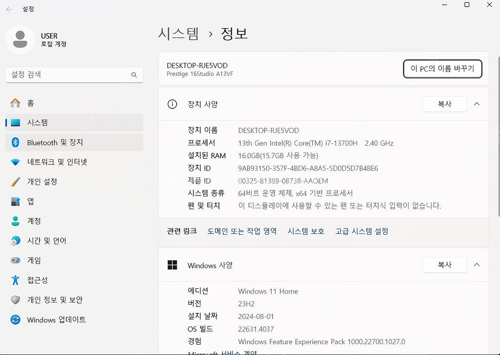Go to 네트워크 및 인터넷 settings

[x=74, y=162]
